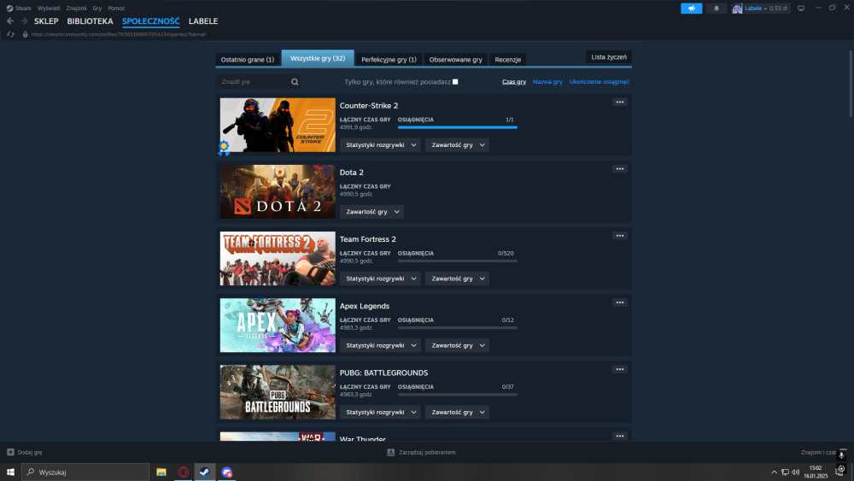Open the three-dot menu for PUBG: BATTLEGROUNDS
This screenshot has height=481, width=854.
[620, 369]
